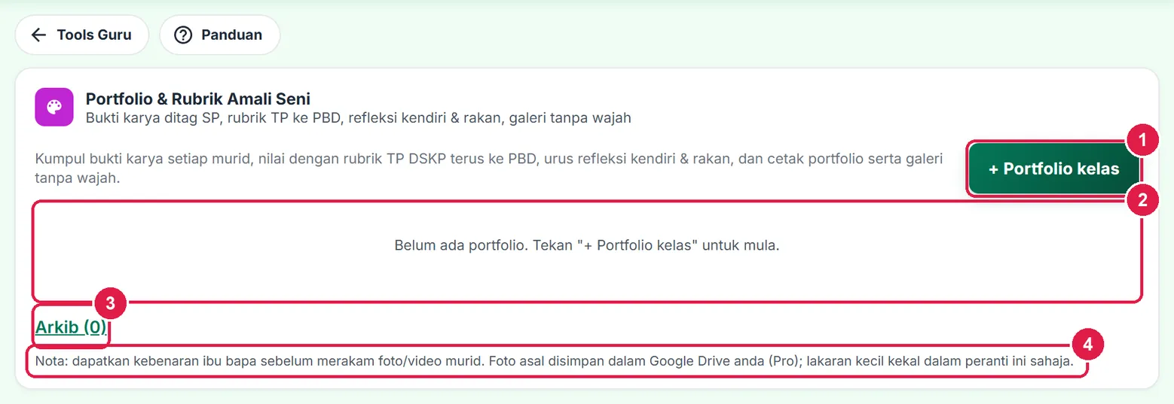This screenshot has width=1174, height=404.
Task: Open the Panduan help guide
Action: [x=219, y=35]
